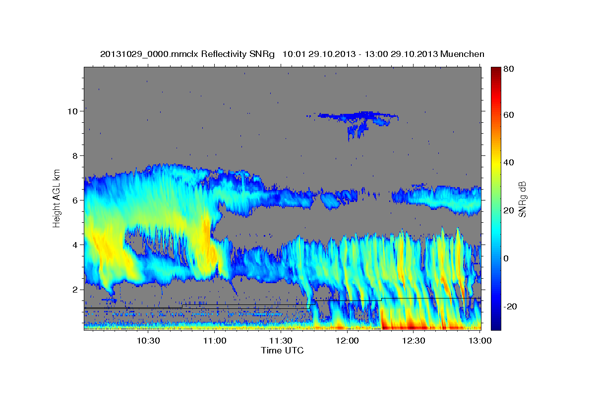Click the height axis label 2
This screenshot has width=595, height=396.
point(75,290)
